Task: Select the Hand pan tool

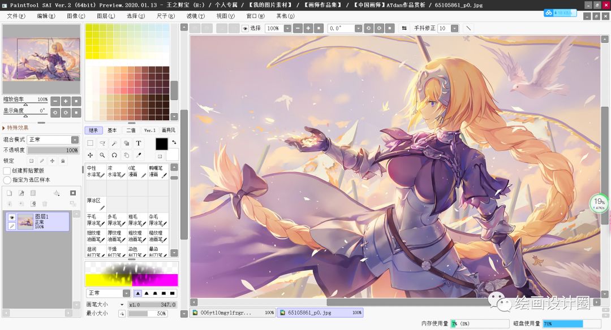Action: pos(126,155)
